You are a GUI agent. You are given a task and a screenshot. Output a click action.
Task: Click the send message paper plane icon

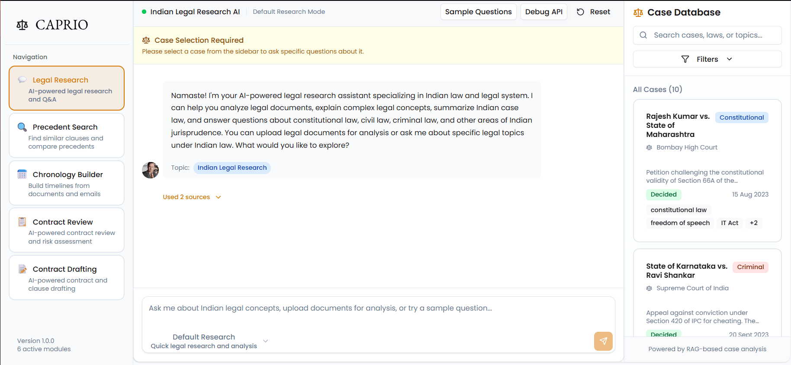click(603, 341)
